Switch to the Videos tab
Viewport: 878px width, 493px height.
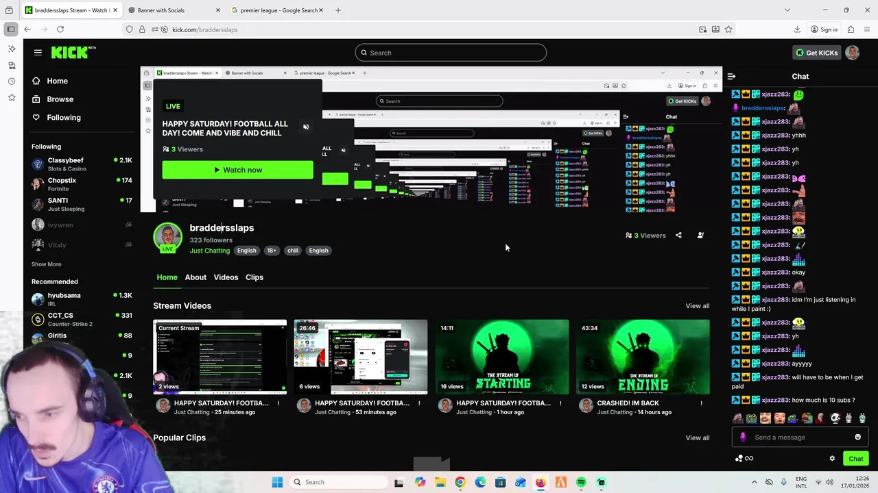[x=226, y=277]
